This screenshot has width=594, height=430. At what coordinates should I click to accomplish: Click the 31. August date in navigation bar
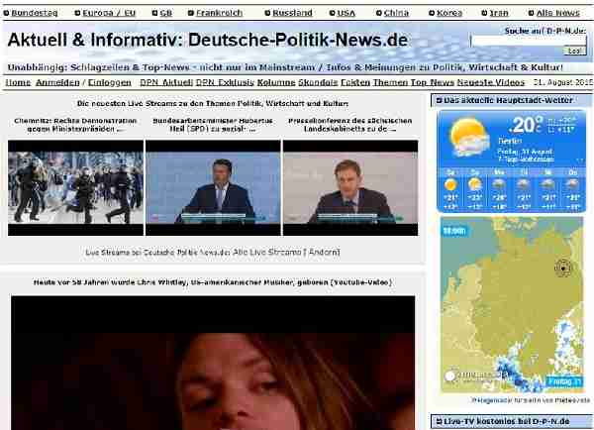tap(563, 82)
